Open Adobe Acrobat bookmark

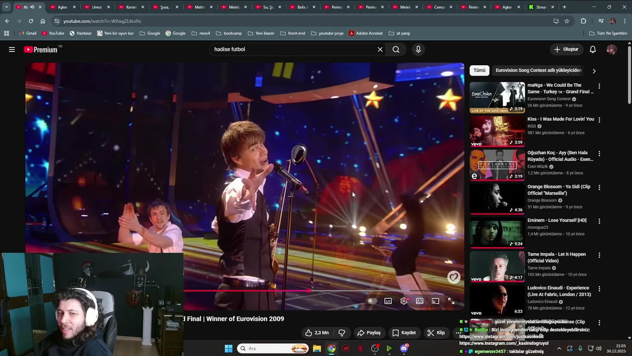click(366, 33)
